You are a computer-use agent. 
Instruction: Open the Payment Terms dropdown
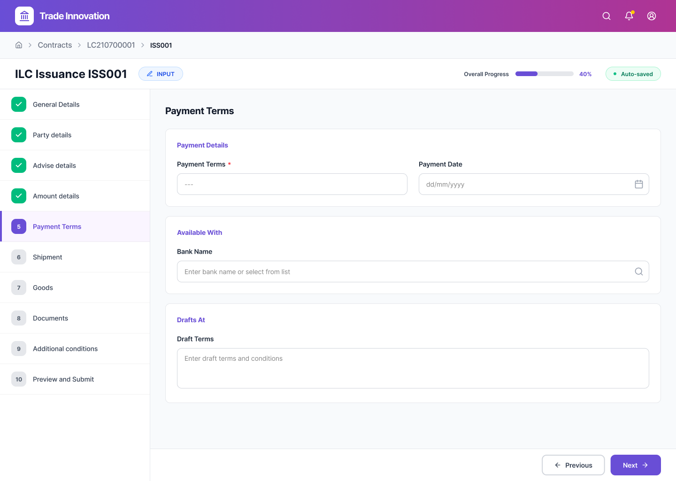[x=292, y=184]
